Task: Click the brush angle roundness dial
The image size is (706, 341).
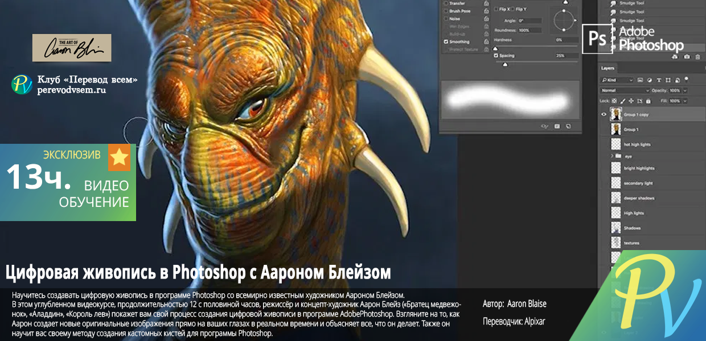Action: (x=564, y=20)
